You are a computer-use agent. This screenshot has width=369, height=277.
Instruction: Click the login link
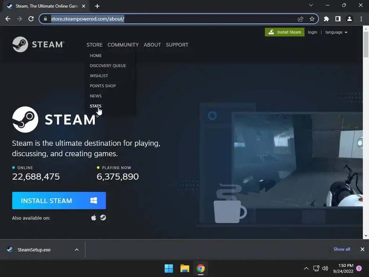[312, 32]
